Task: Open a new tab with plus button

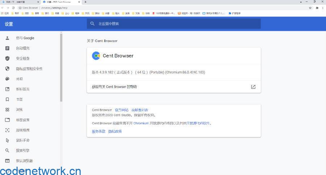Action: [x=85, y=2]
